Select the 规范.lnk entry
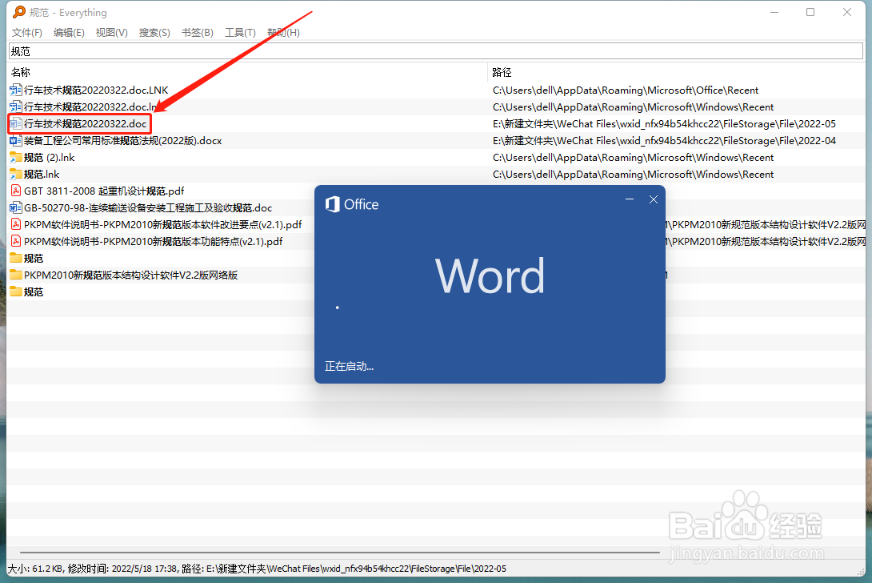The width and height of the screenshot is (872, 583). click(x=42, y=175)
